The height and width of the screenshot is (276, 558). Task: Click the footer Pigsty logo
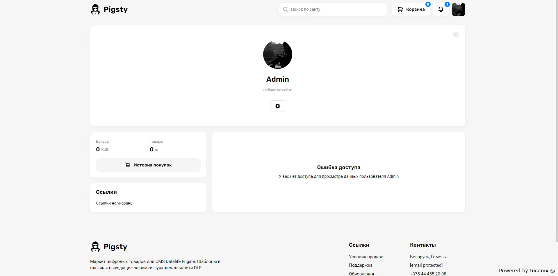pos(109,247)
